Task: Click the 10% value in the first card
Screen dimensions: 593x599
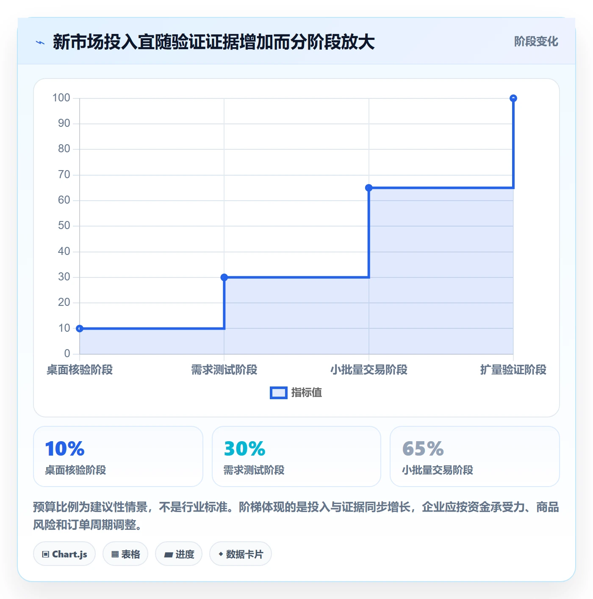Action: tap(65, 449)
